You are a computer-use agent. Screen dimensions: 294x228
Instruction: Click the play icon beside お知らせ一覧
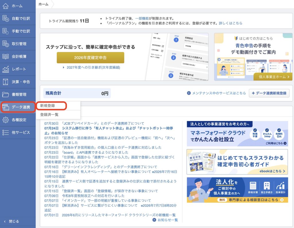(x=154, y=220)
